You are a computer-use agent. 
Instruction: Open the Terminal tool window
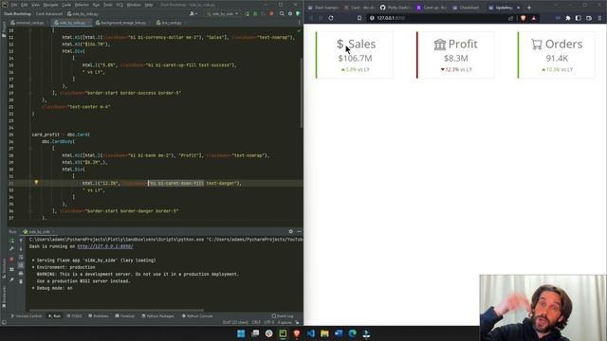pos(124,316)
